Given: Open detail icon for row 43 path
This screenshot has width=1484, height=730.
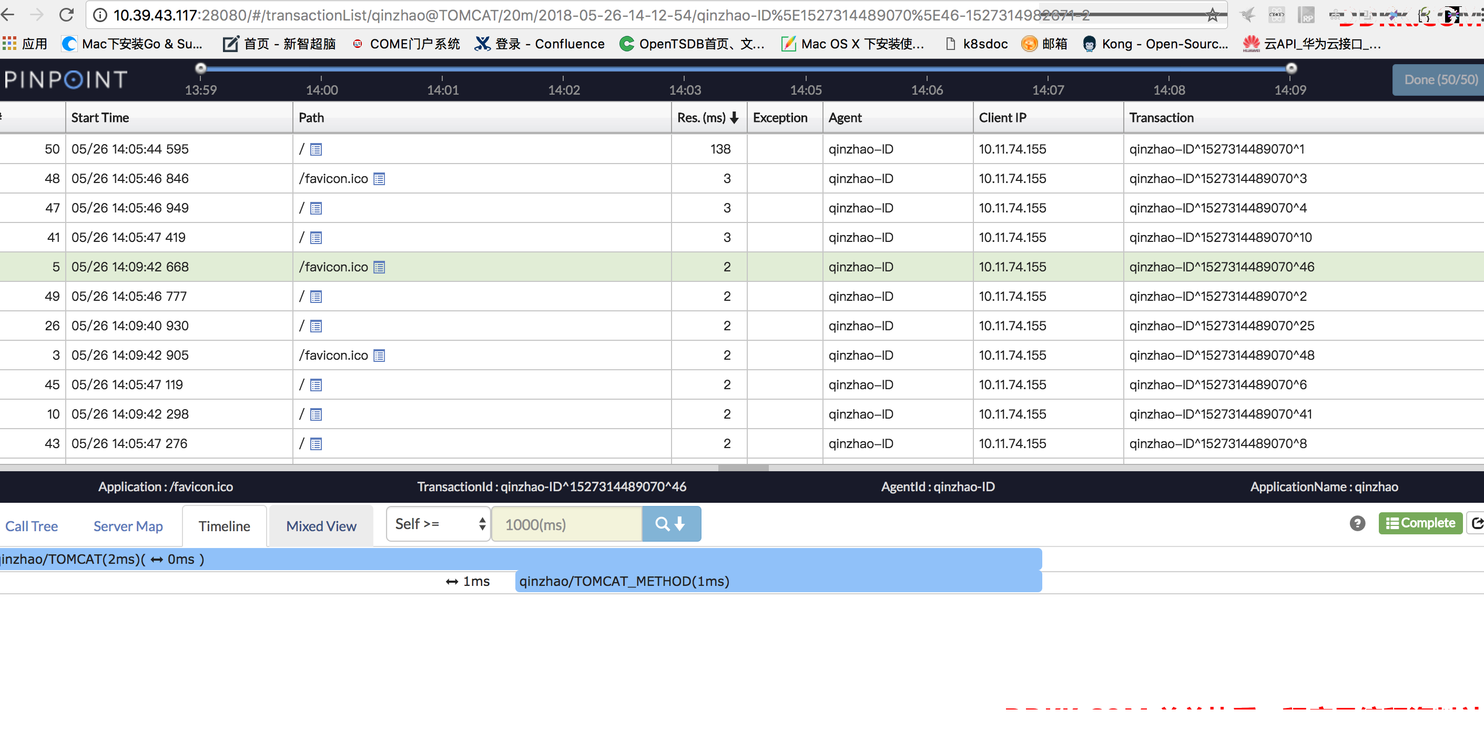Looking at the screenshot, I should click(316, 444).
